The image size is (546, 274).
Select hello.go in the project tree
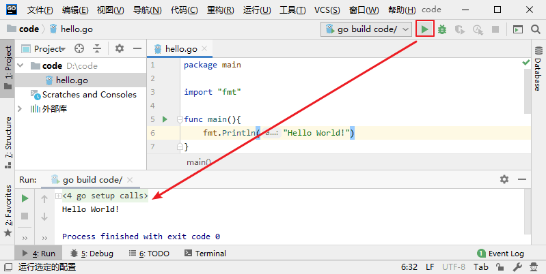[x=81, y=80]
